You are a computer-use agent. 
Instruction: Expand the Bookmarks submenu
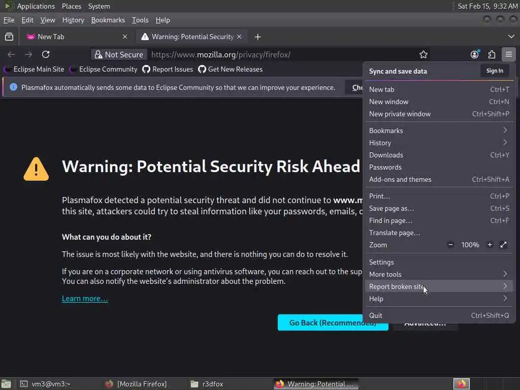click(439, 131)
